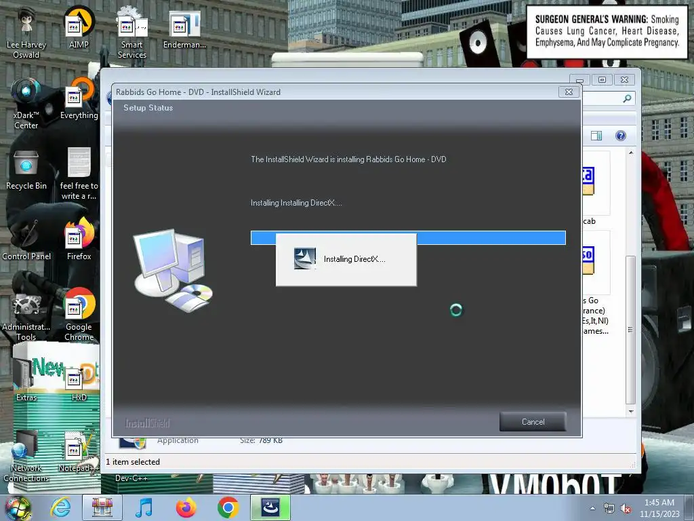Click the Explorer vertical scrollbar thumb
This screenshot has height=521, width=694.
point(631,330)
